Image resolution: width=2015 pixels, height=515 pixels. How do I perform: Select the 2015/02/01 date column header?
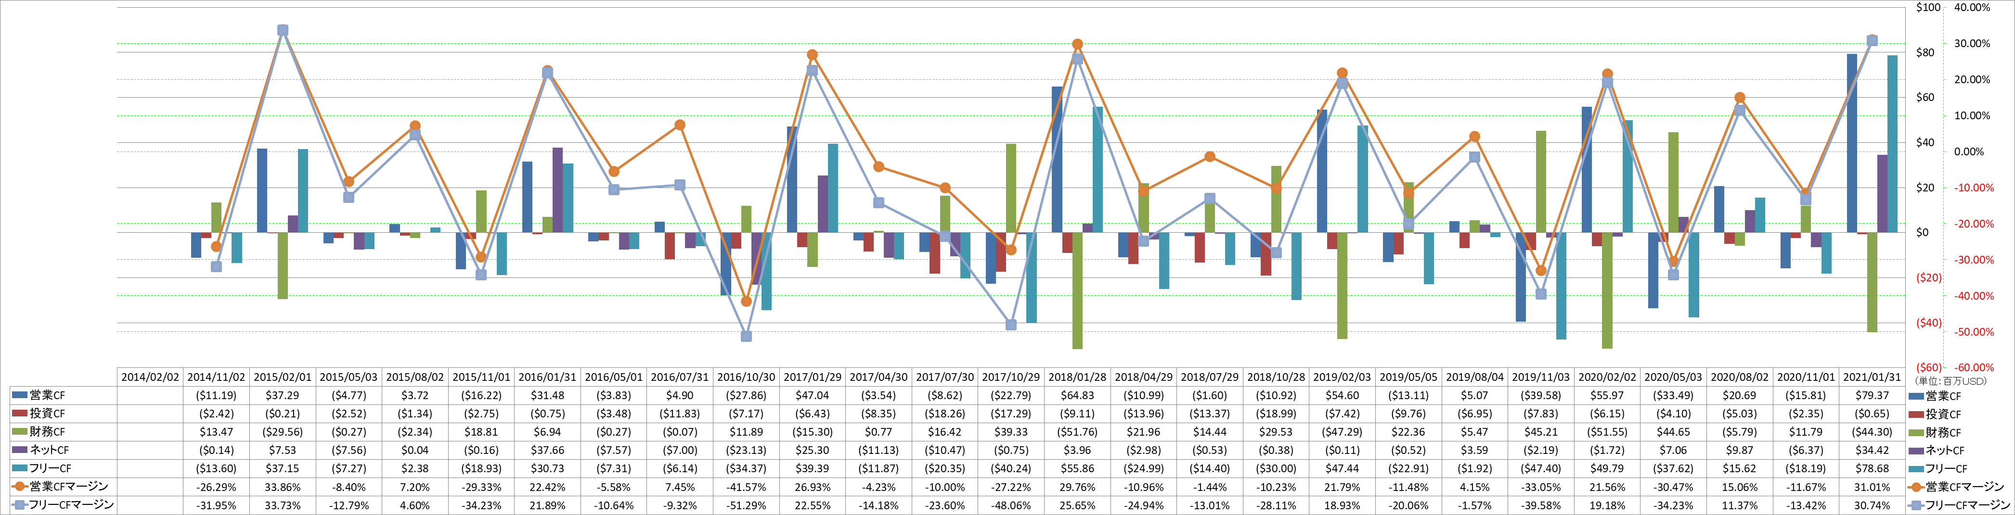pyautogui.click(x=283, y=377)
